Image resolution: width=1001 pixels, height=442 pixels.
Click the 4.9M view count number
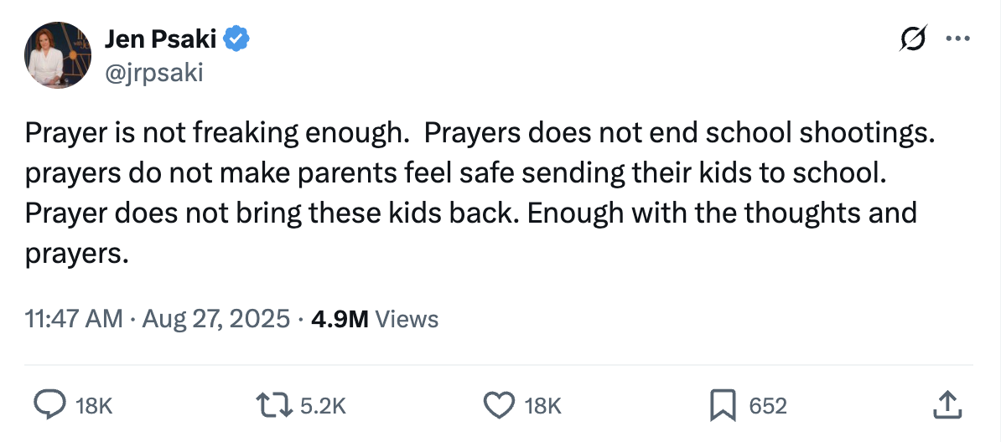(x=340, y=319)
